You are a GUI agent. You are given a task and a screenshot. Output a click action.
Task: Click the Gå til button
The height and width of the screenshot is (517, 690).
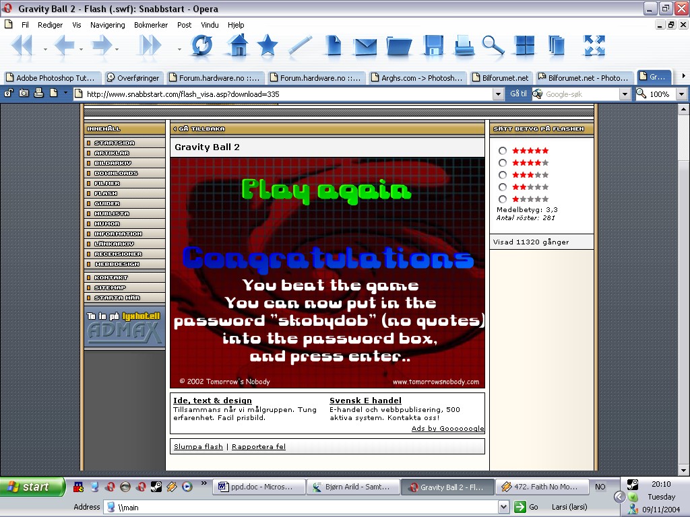pyautogui.click(x=518, y=94)
